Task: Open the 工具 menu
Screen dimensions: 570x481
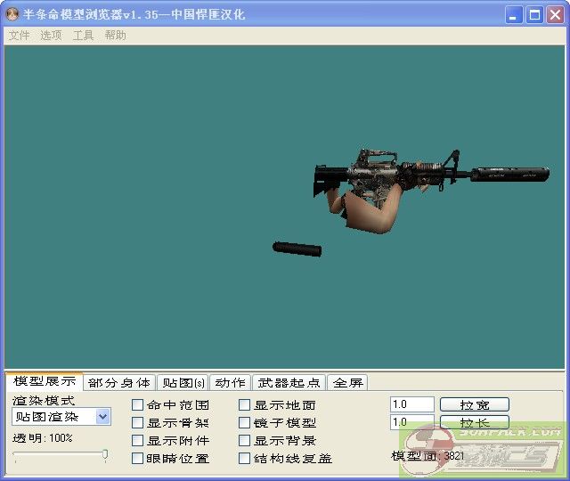Action: coord(83,36)
